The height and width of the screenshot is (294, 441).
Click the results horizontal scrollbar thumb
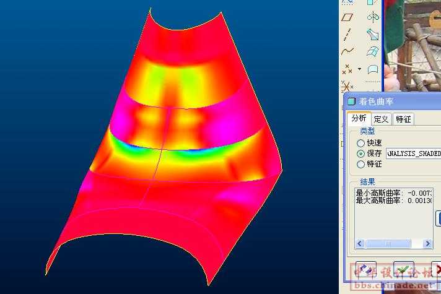tap(388, 243)
